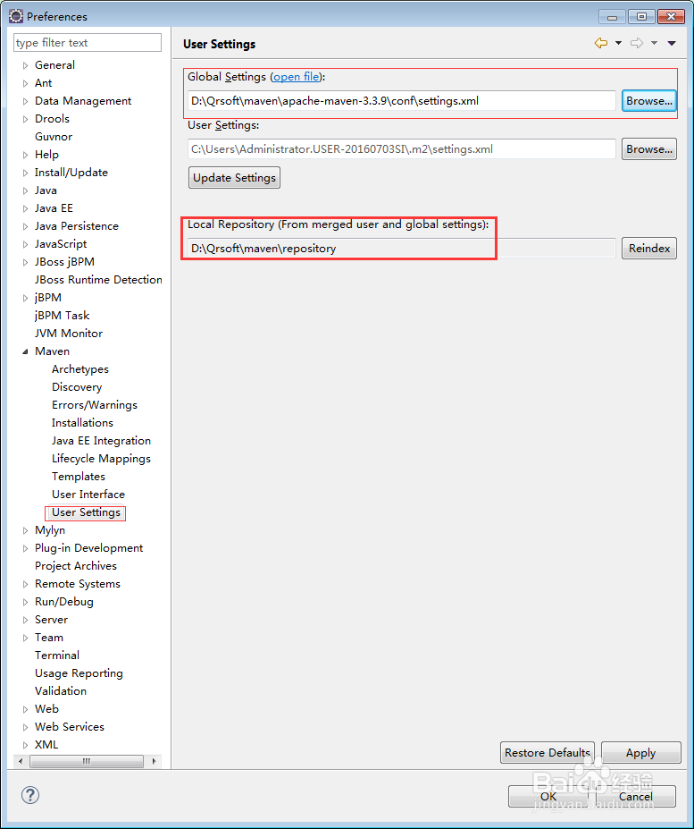The image size is (694, 829).
Task: Open the Maven Templates preferences page
Action: point(79,477)
